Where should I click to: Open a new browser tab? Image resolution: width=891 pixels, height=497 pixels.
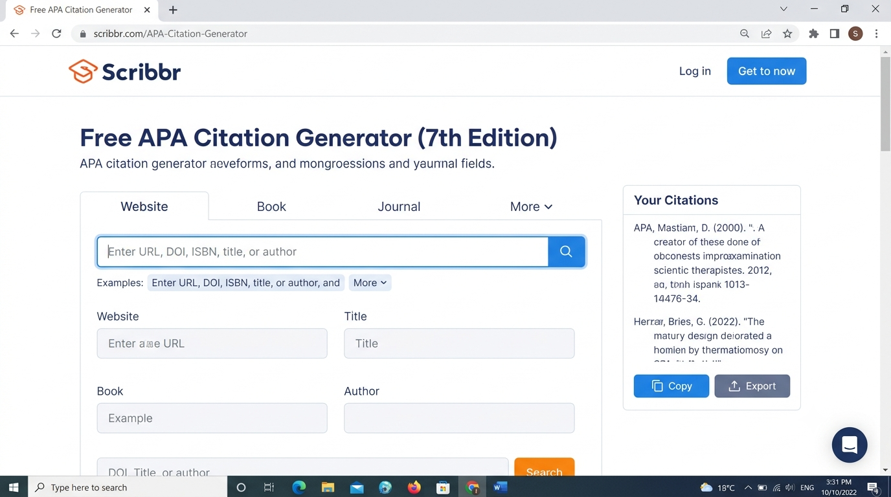173,10
